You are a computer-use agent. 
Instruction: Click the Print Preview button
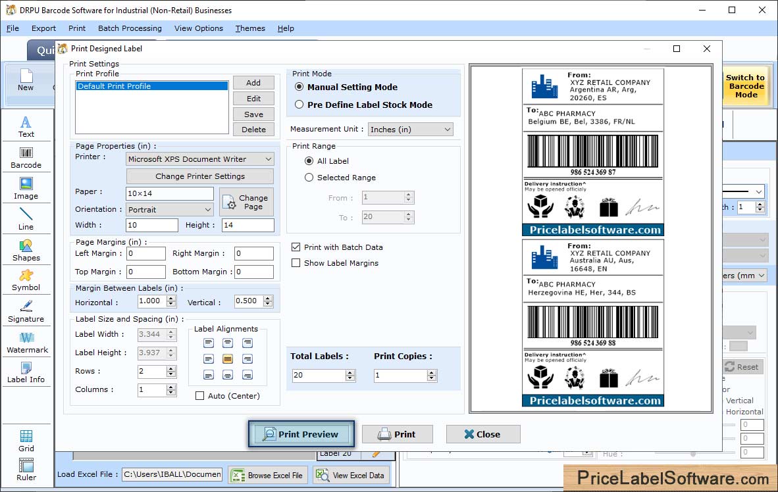[x=301, y=434]
